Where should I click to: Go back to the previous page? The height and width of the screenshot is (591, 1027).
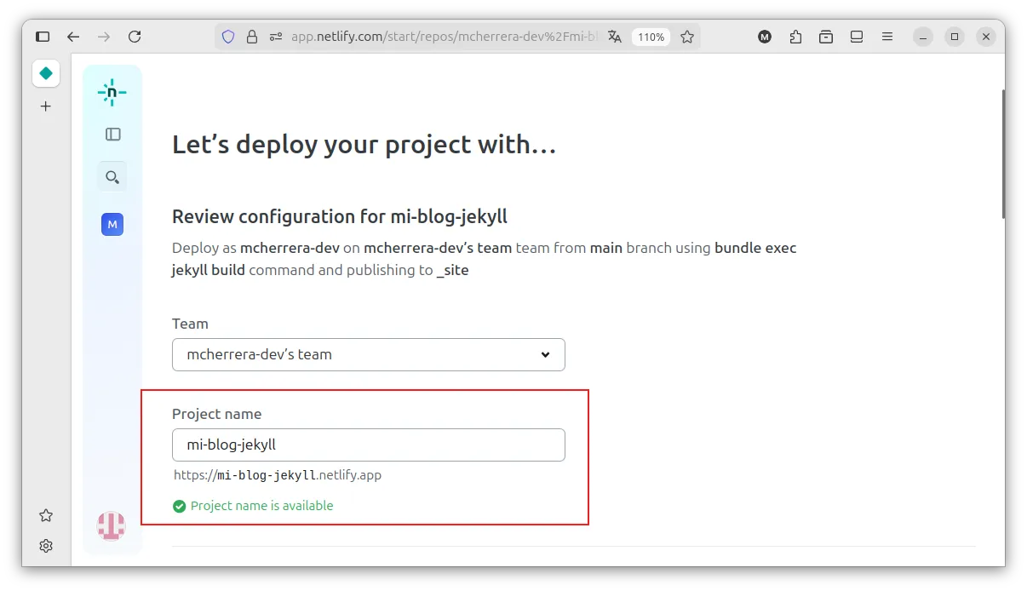pos(73,37)
